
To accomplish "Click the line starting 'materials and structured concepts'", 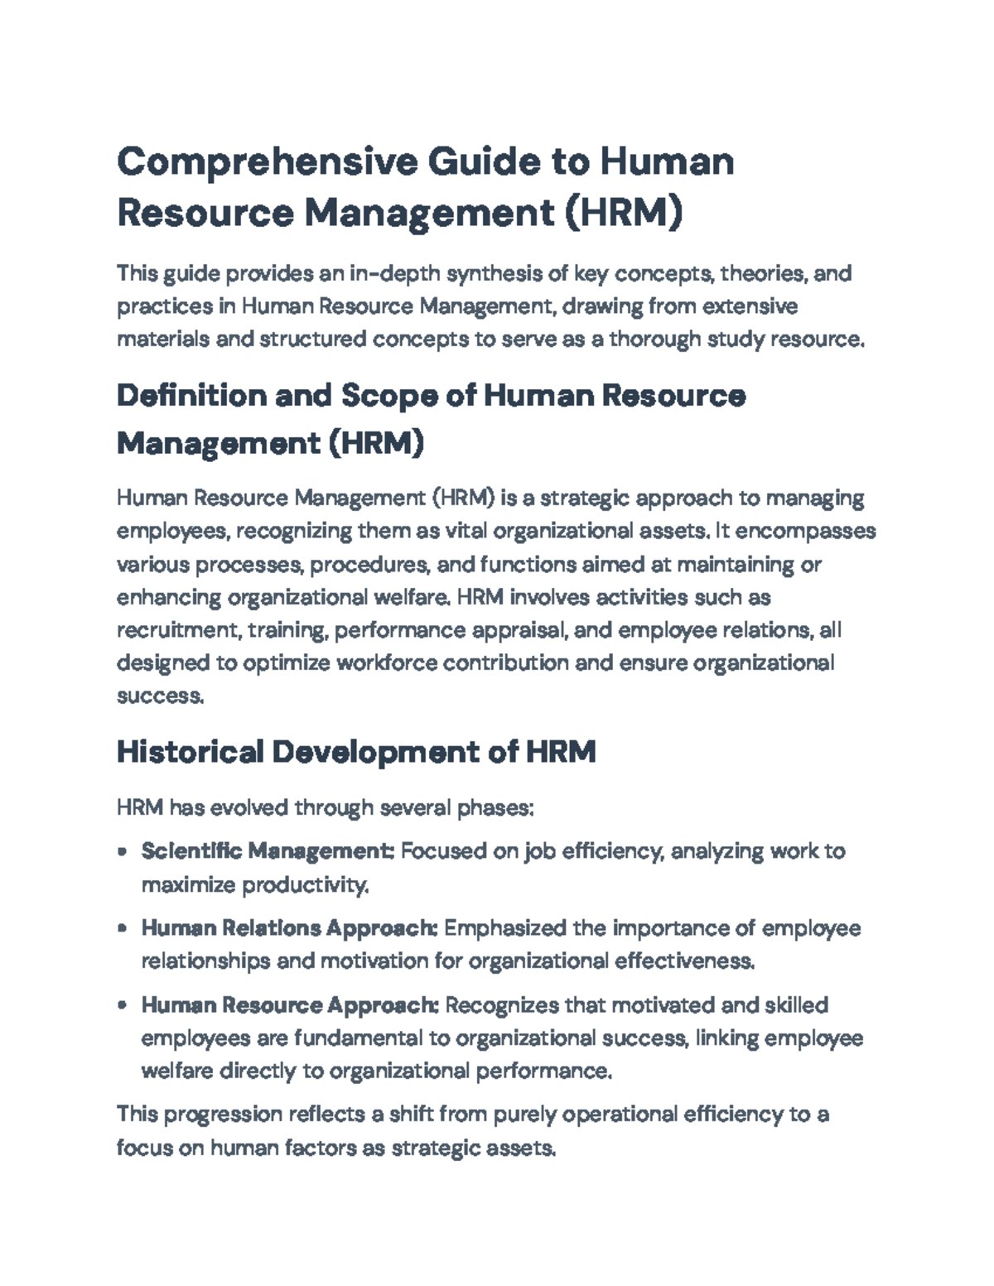I will point(490,340).
